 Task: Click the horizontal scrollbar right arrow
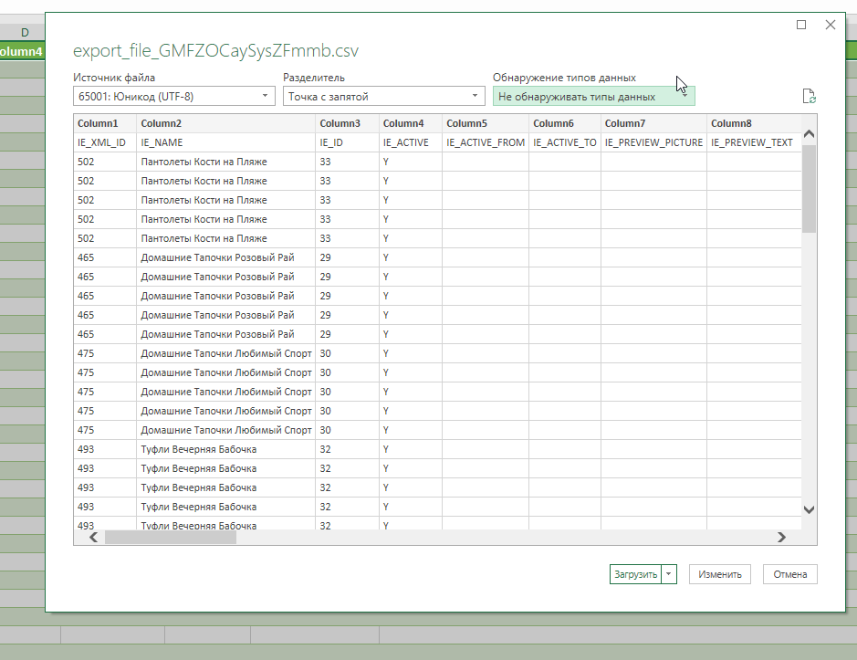tap(781, 537)
